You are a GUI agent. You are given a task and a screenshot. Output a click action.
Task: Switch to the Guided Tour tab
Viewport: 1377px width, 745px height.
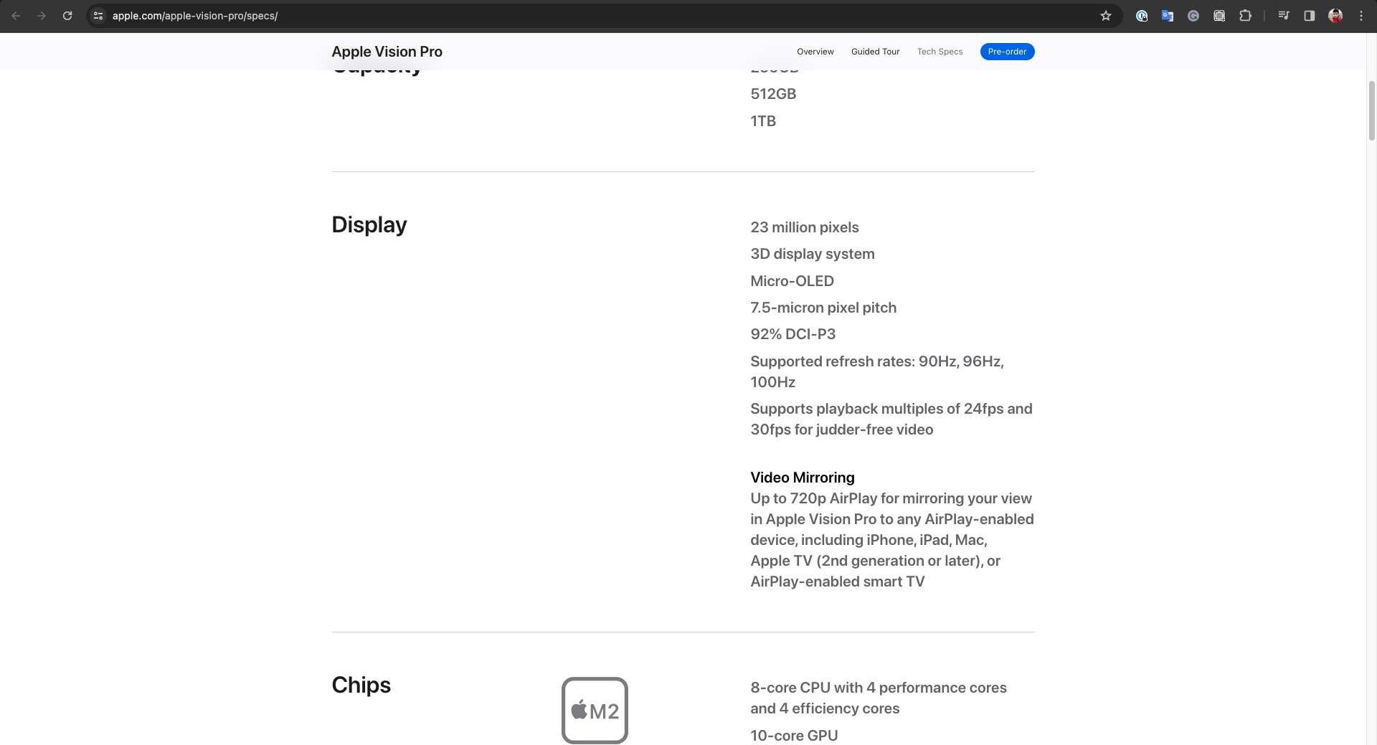pyautogui.click(x=875, y=52)
